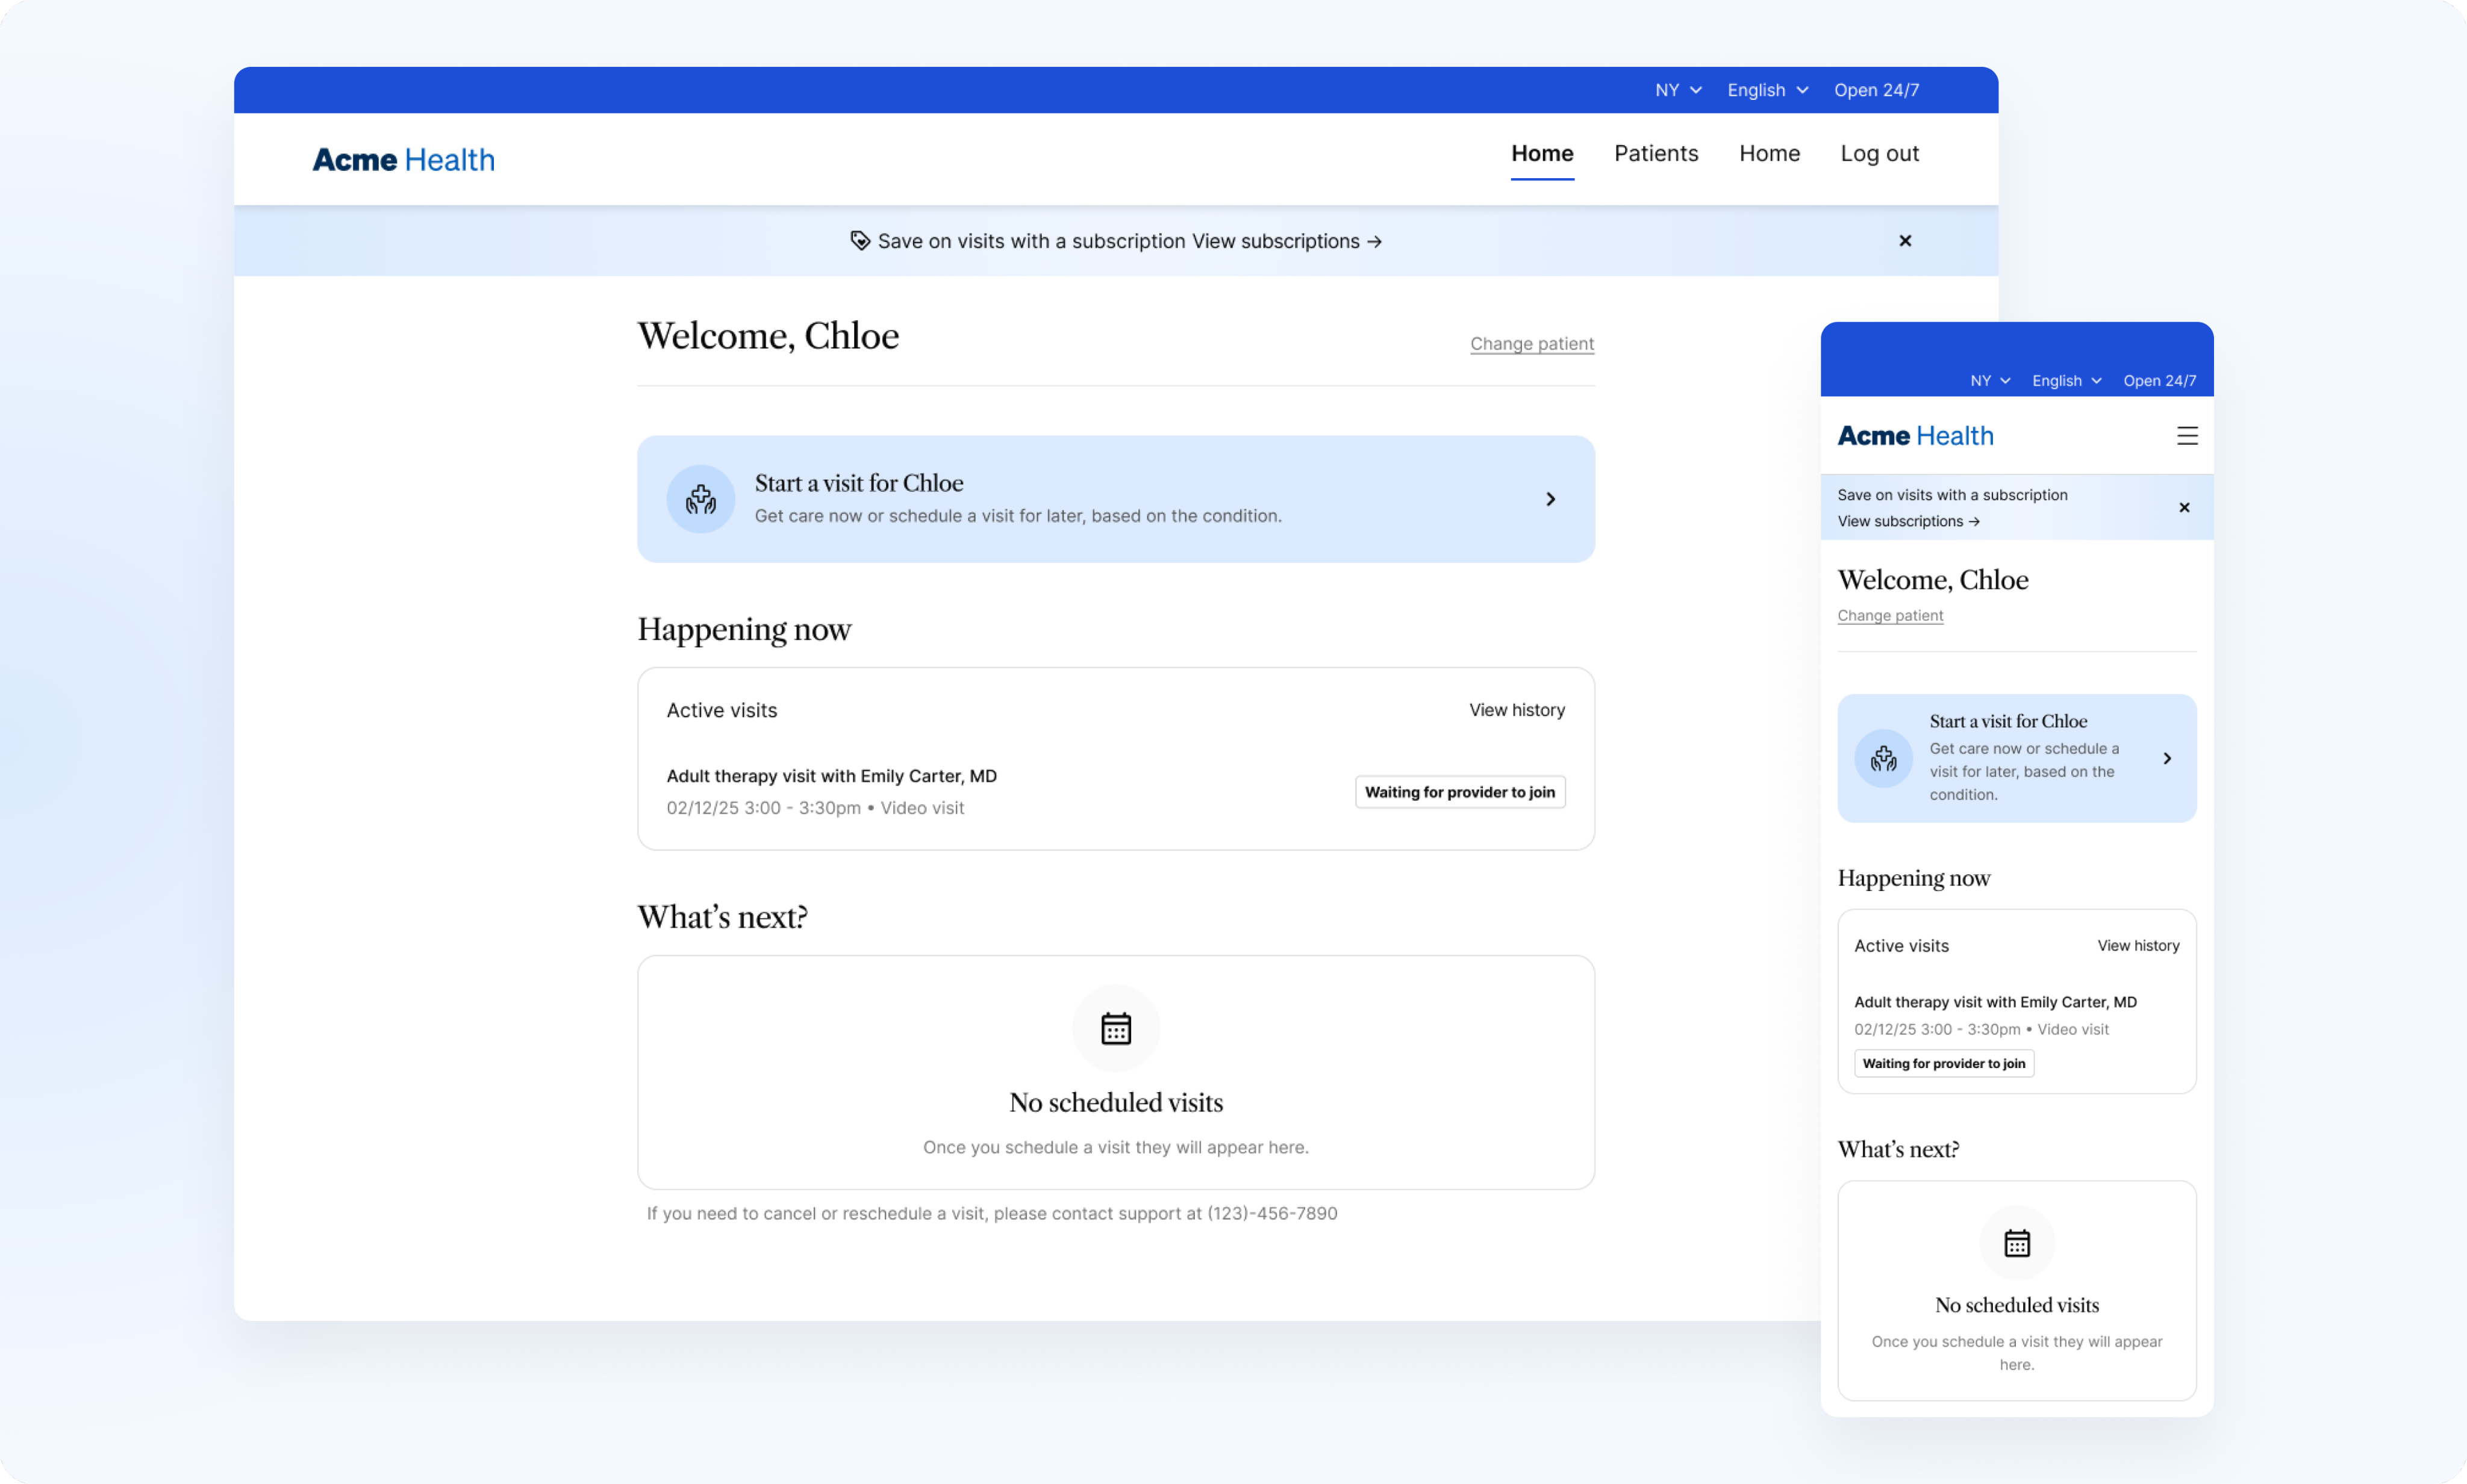
Task: Open the NY state dropdown in mobile top bar
Action: pyautogui.click(x=1990, y=381)
